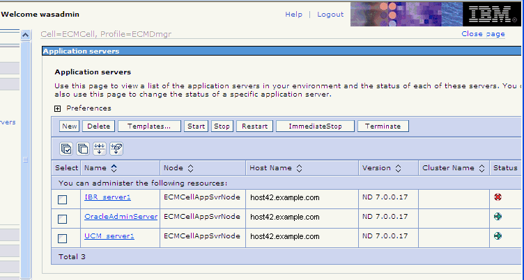Screen dimensions: 524x280
Task: Click the blue Application servers title bar
Action: pos(282,51)
